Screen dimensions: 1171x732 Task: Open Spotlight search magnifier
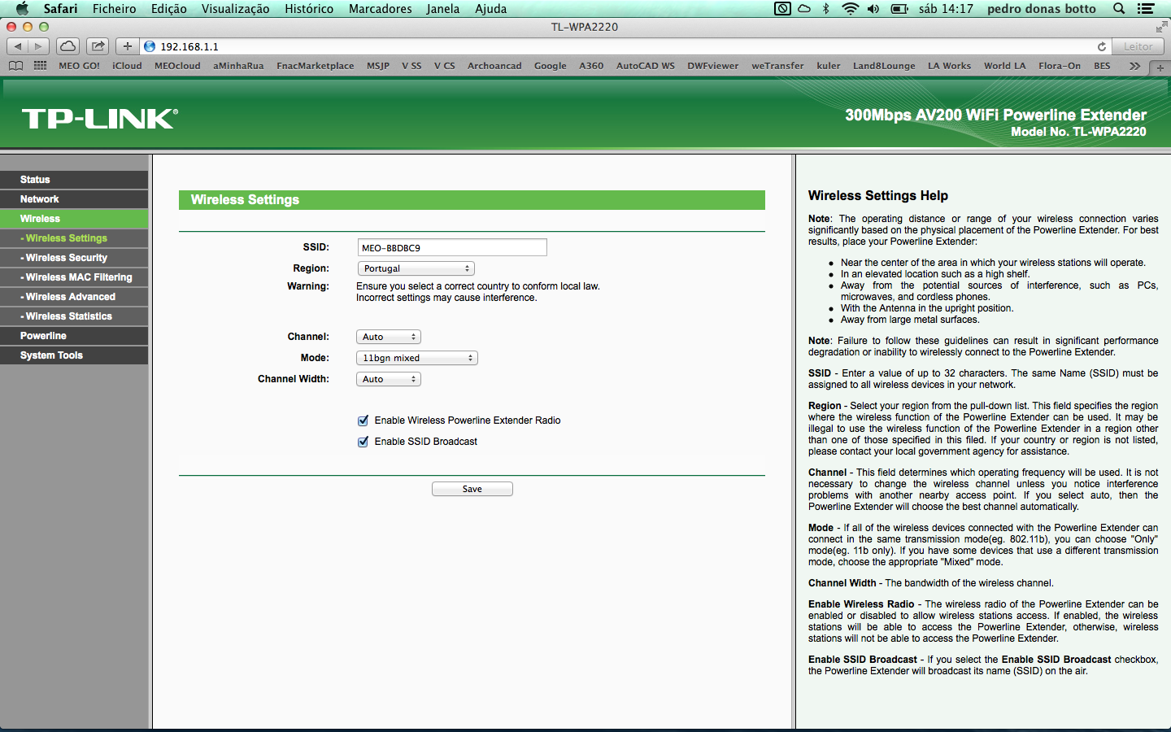pyautogui.click(x=1119, y=9)
